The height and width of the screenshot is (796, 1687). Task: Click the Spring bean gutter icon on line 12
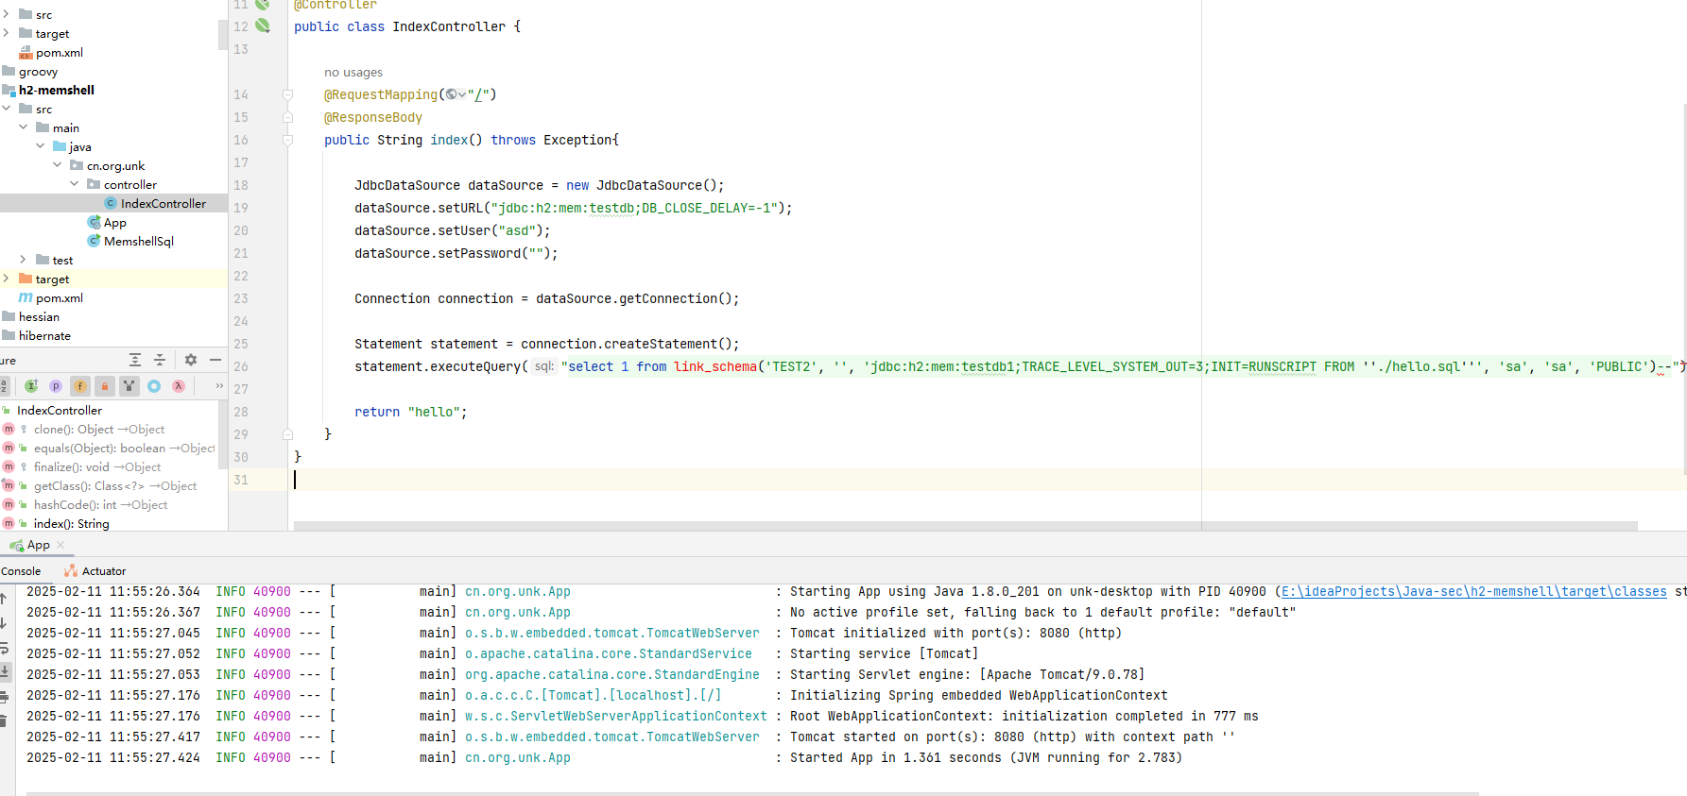(263, 26)
